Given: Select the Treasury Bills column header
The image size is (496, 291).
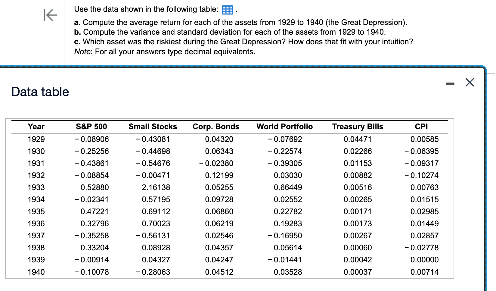Looking at the screenshot, I should [358, 127].
